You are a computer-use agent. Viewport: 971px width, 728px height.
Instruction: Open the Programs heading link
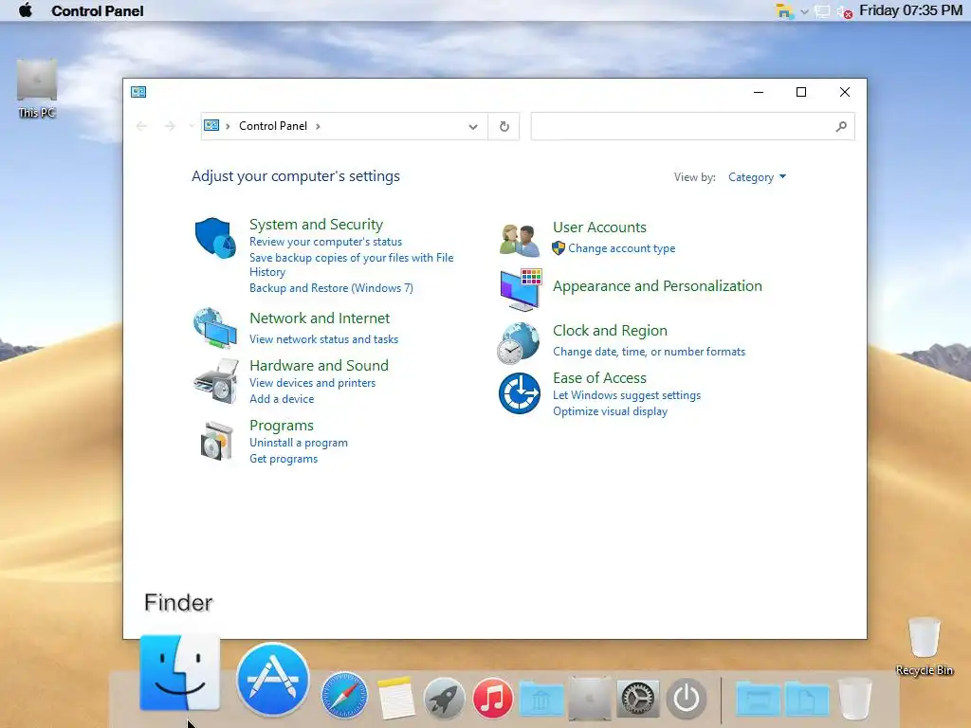[x=281, y=426]
